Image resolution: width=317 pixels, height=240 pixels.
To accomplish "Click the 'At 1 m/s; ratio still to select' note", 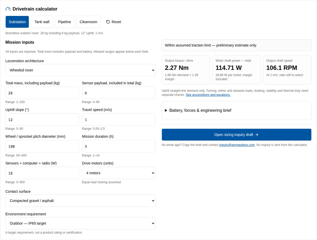I will pyautogui.click(x=285, y=75).
